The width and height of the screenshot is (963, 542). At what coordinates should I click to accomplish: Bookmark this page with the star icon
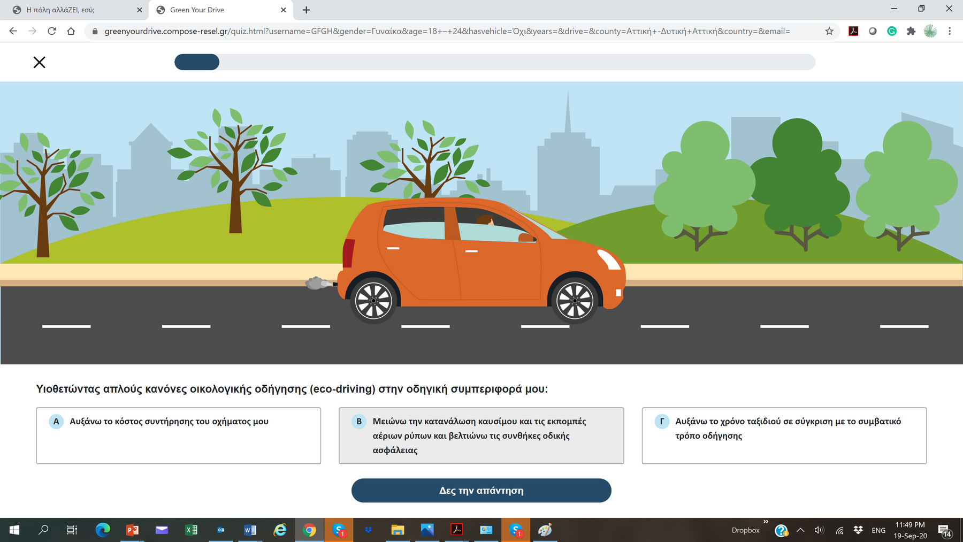pyautogui.click(x=829, y=31)
